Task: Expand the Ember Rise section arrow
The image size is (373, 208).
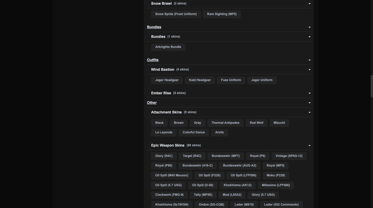Action: click(x=310, y=93)
